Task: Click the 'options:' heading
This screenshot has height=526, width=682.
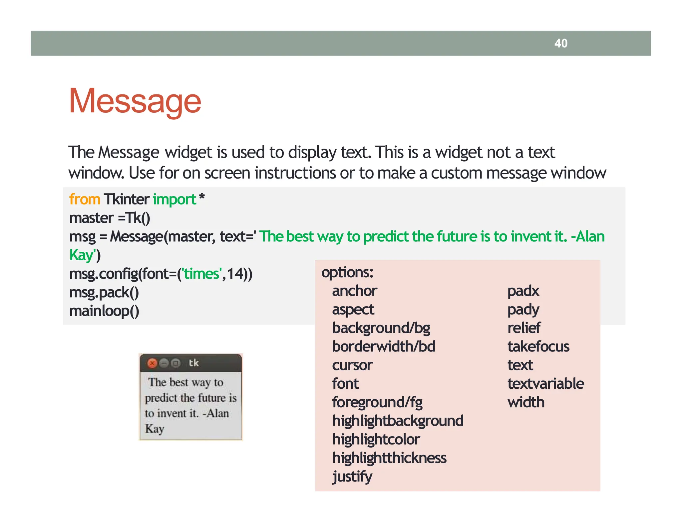Action: click(x=347, y=273)
